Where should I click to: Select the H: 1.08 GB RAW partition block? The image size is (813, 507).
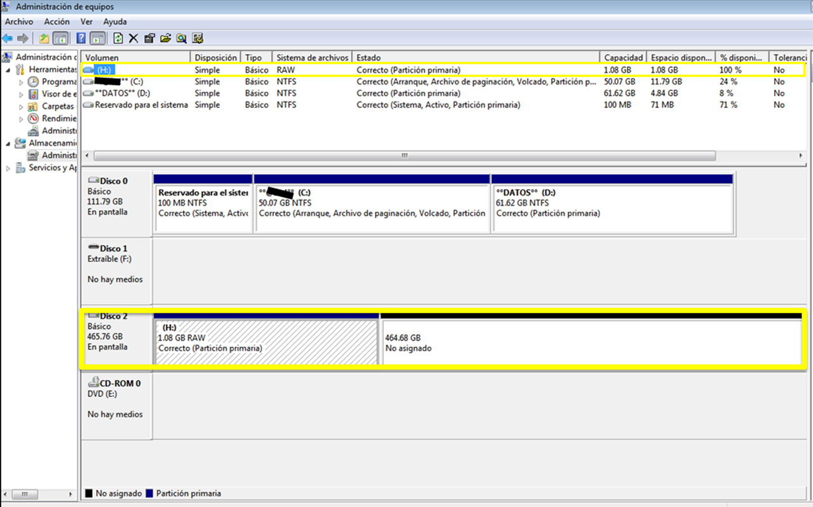tap(267, 342)
